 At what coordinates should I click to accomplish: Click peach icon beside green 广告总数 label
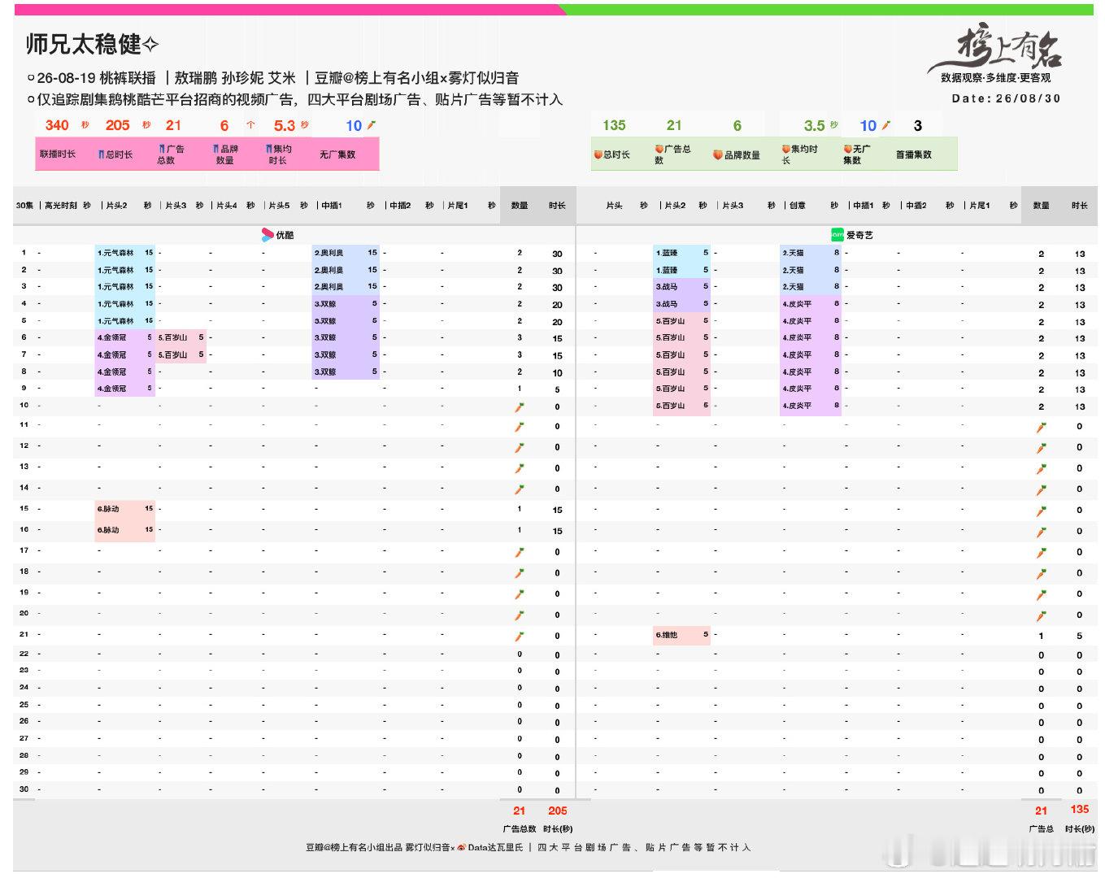click(x=659, y=149)
